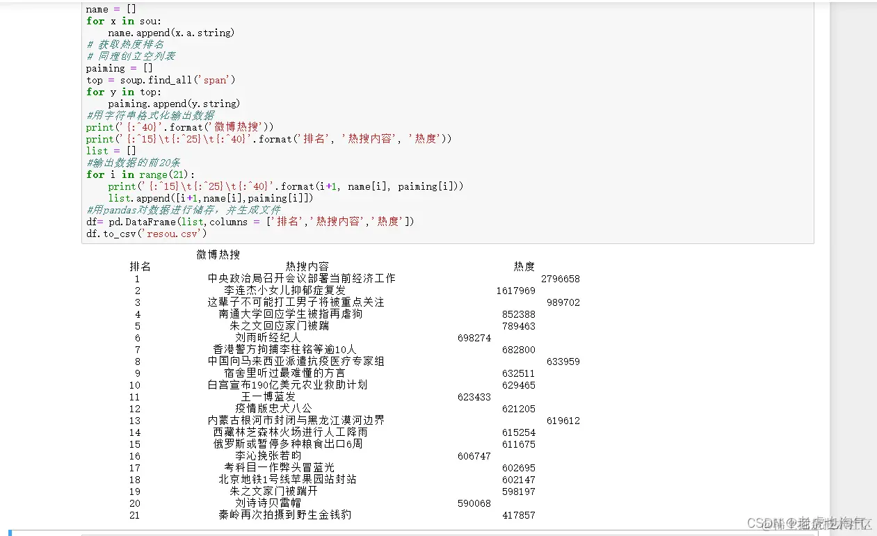
Task: Click the 'paiming = []' line
Action: tap(120, 68)
